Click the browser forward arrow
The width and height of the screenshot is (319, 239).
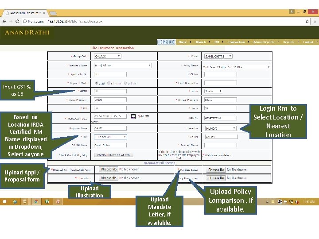pyautogui.click(x=11, y=21)
